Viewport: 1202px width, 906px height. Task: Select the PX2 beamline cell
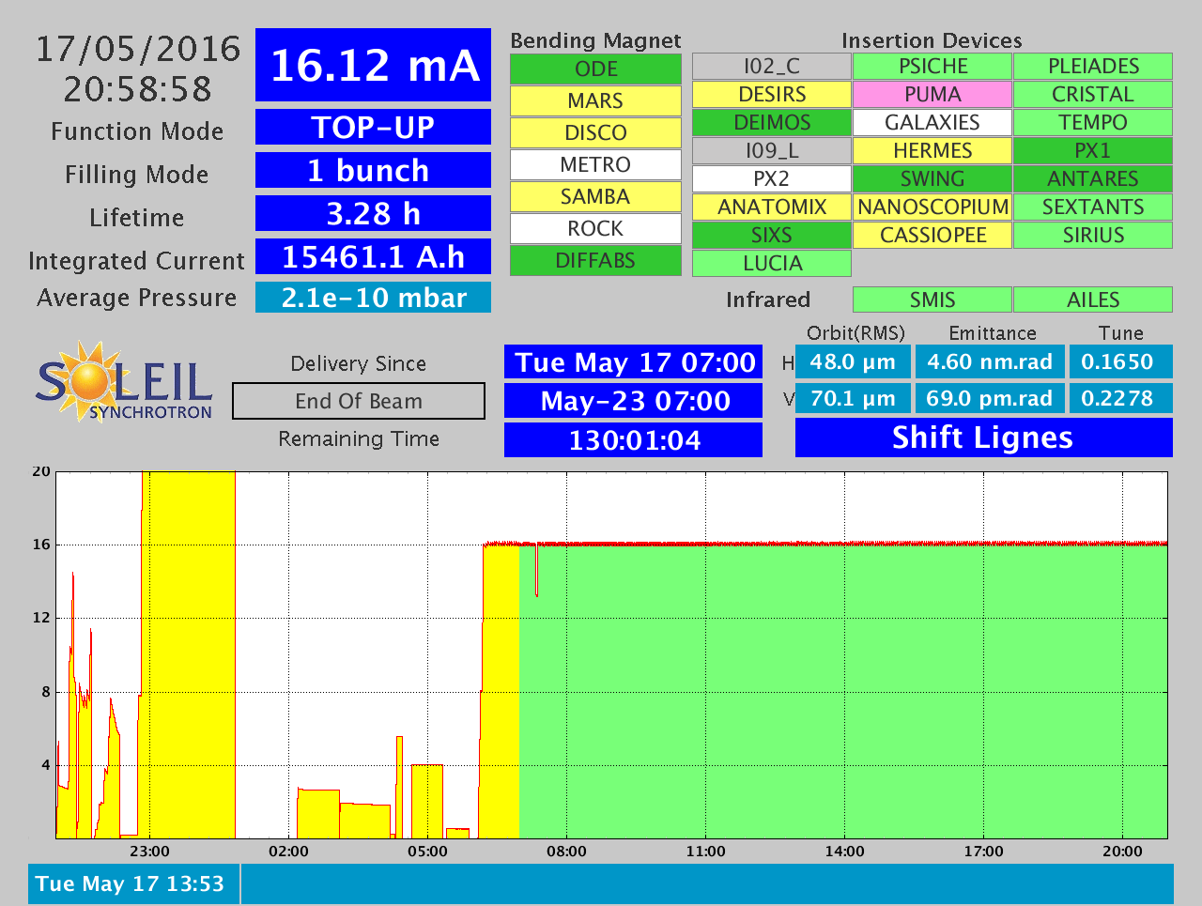(x=772, y=179)
